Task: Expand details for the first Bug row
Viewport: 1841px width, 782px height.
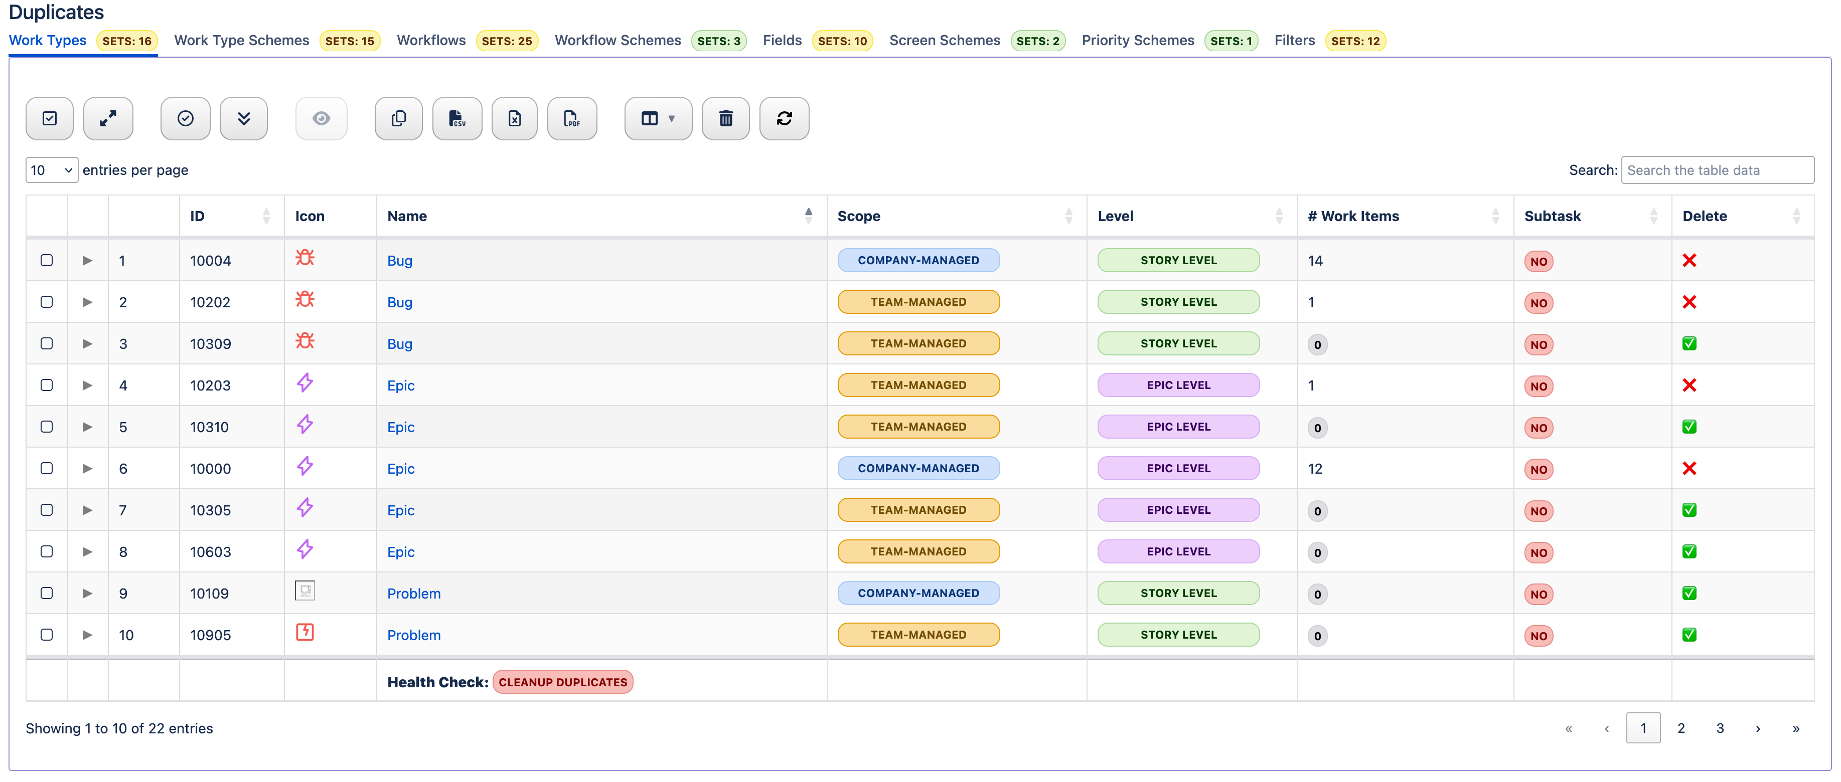Action: click(87, 260)
